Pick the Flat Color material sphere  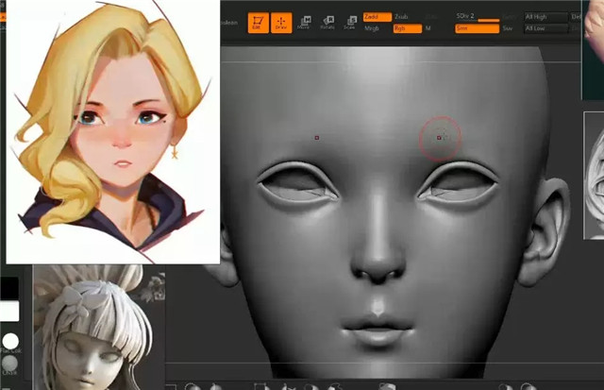tap(10, 342)
